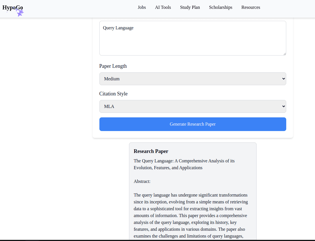
Task: Click the Abstract: label
Action: tap(142, 181)
